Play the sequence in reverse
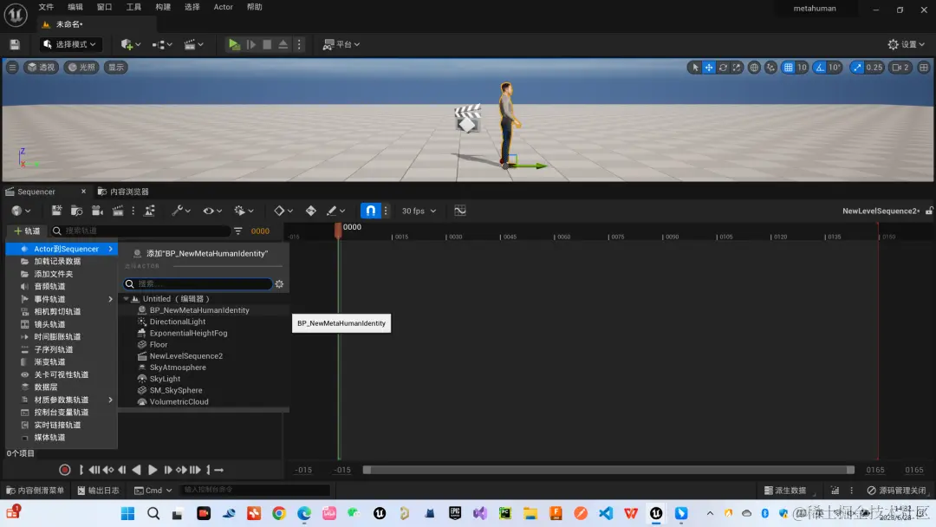Viewport: 936px width, 527px height. pos(137,471)
